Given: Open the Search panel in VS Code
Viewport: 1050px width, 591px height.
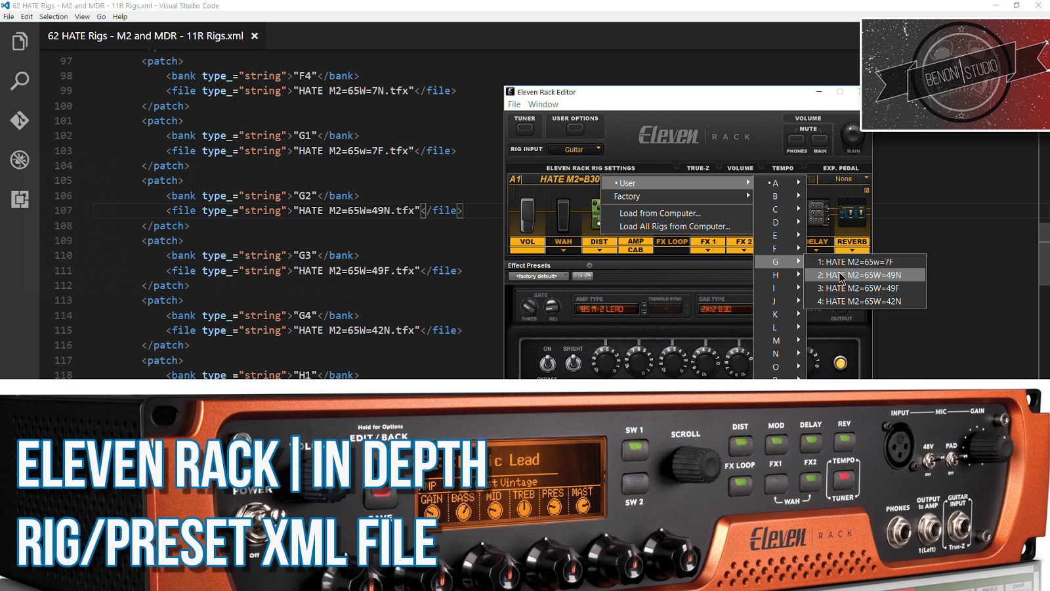Looking at the screenshot, I should click(x=19, y=81).
